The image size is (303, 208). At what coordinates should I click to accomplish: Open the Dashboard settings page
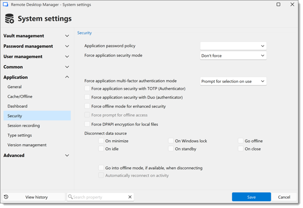click(x=37, y=106)
